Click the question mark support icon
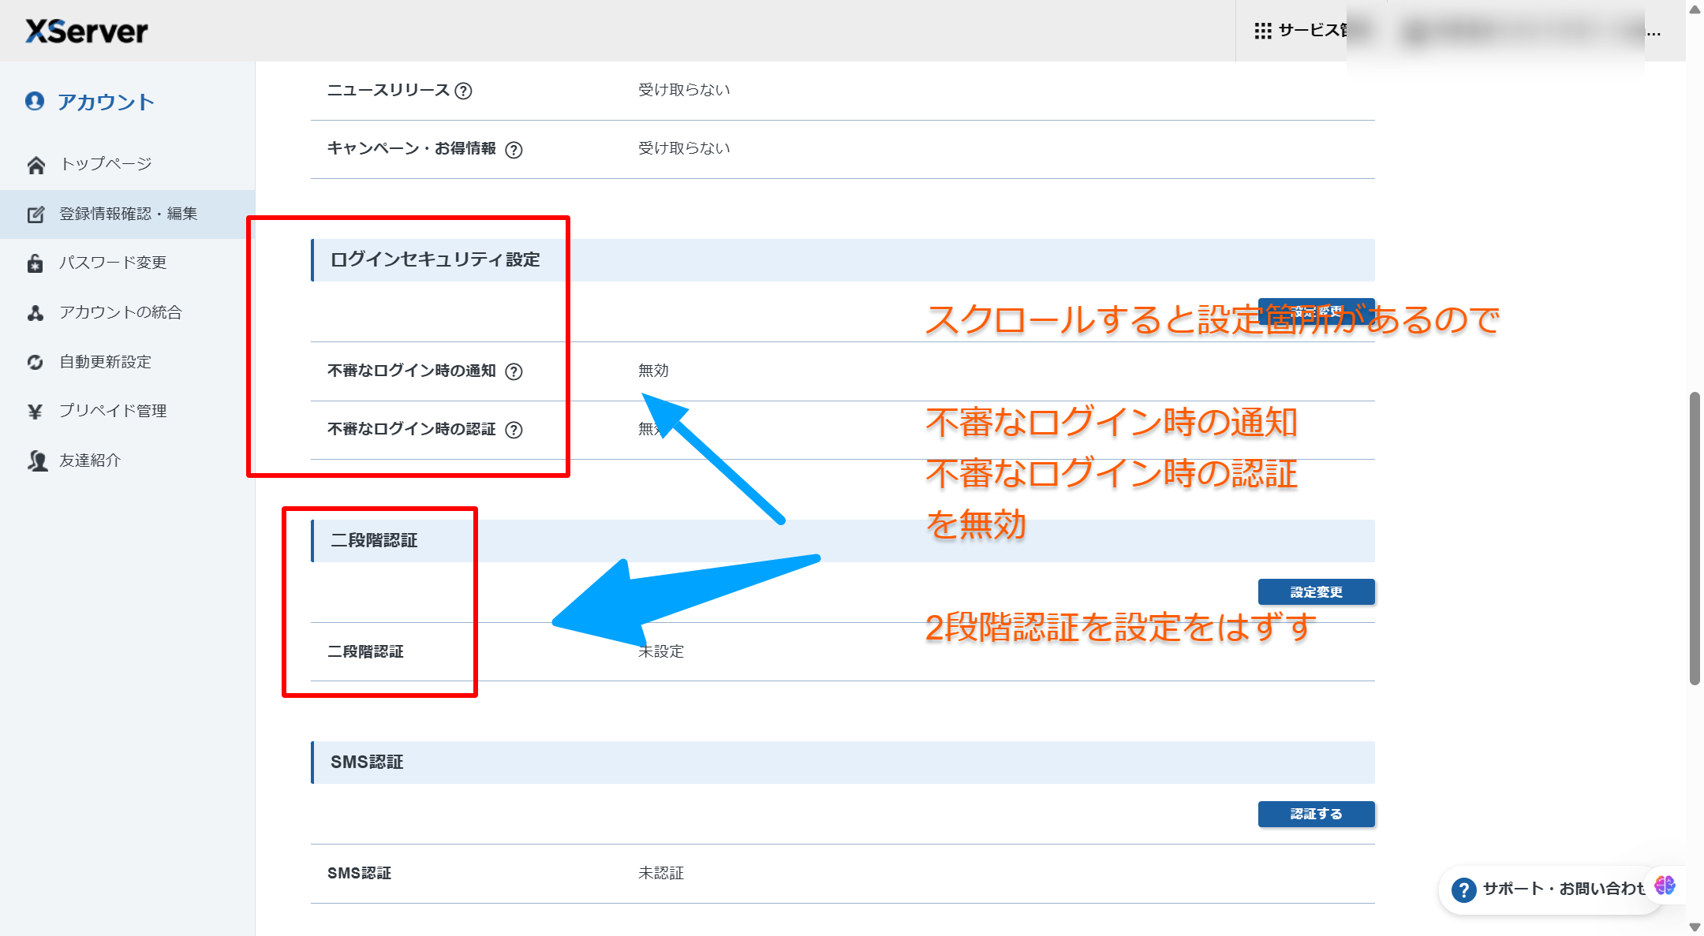Viewport: 1704px width, 936px height. point(1463,889)
